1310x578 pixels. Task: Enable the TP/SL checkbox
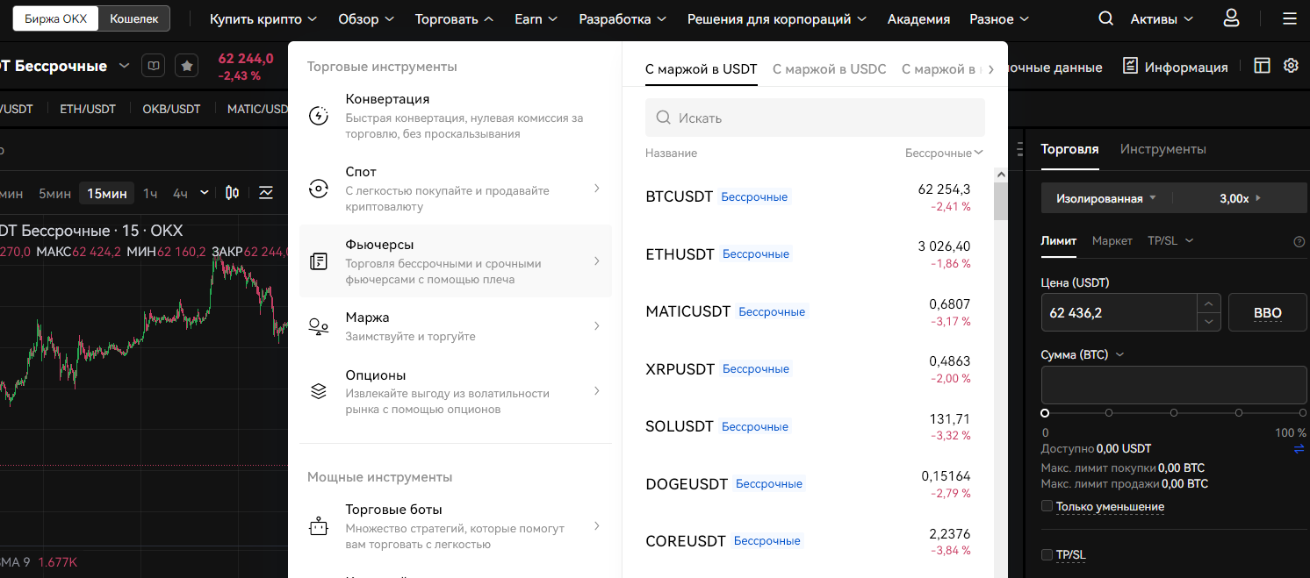1047,554
